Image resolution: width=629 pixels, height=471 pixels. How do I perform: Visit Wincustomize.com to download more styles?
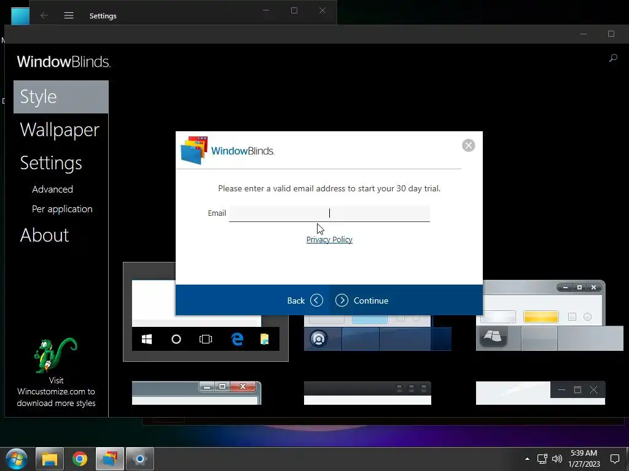click(56, 392)
